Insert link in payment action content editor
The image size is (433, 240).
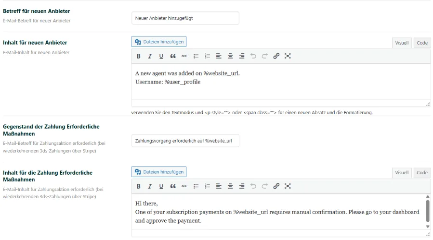276,186
